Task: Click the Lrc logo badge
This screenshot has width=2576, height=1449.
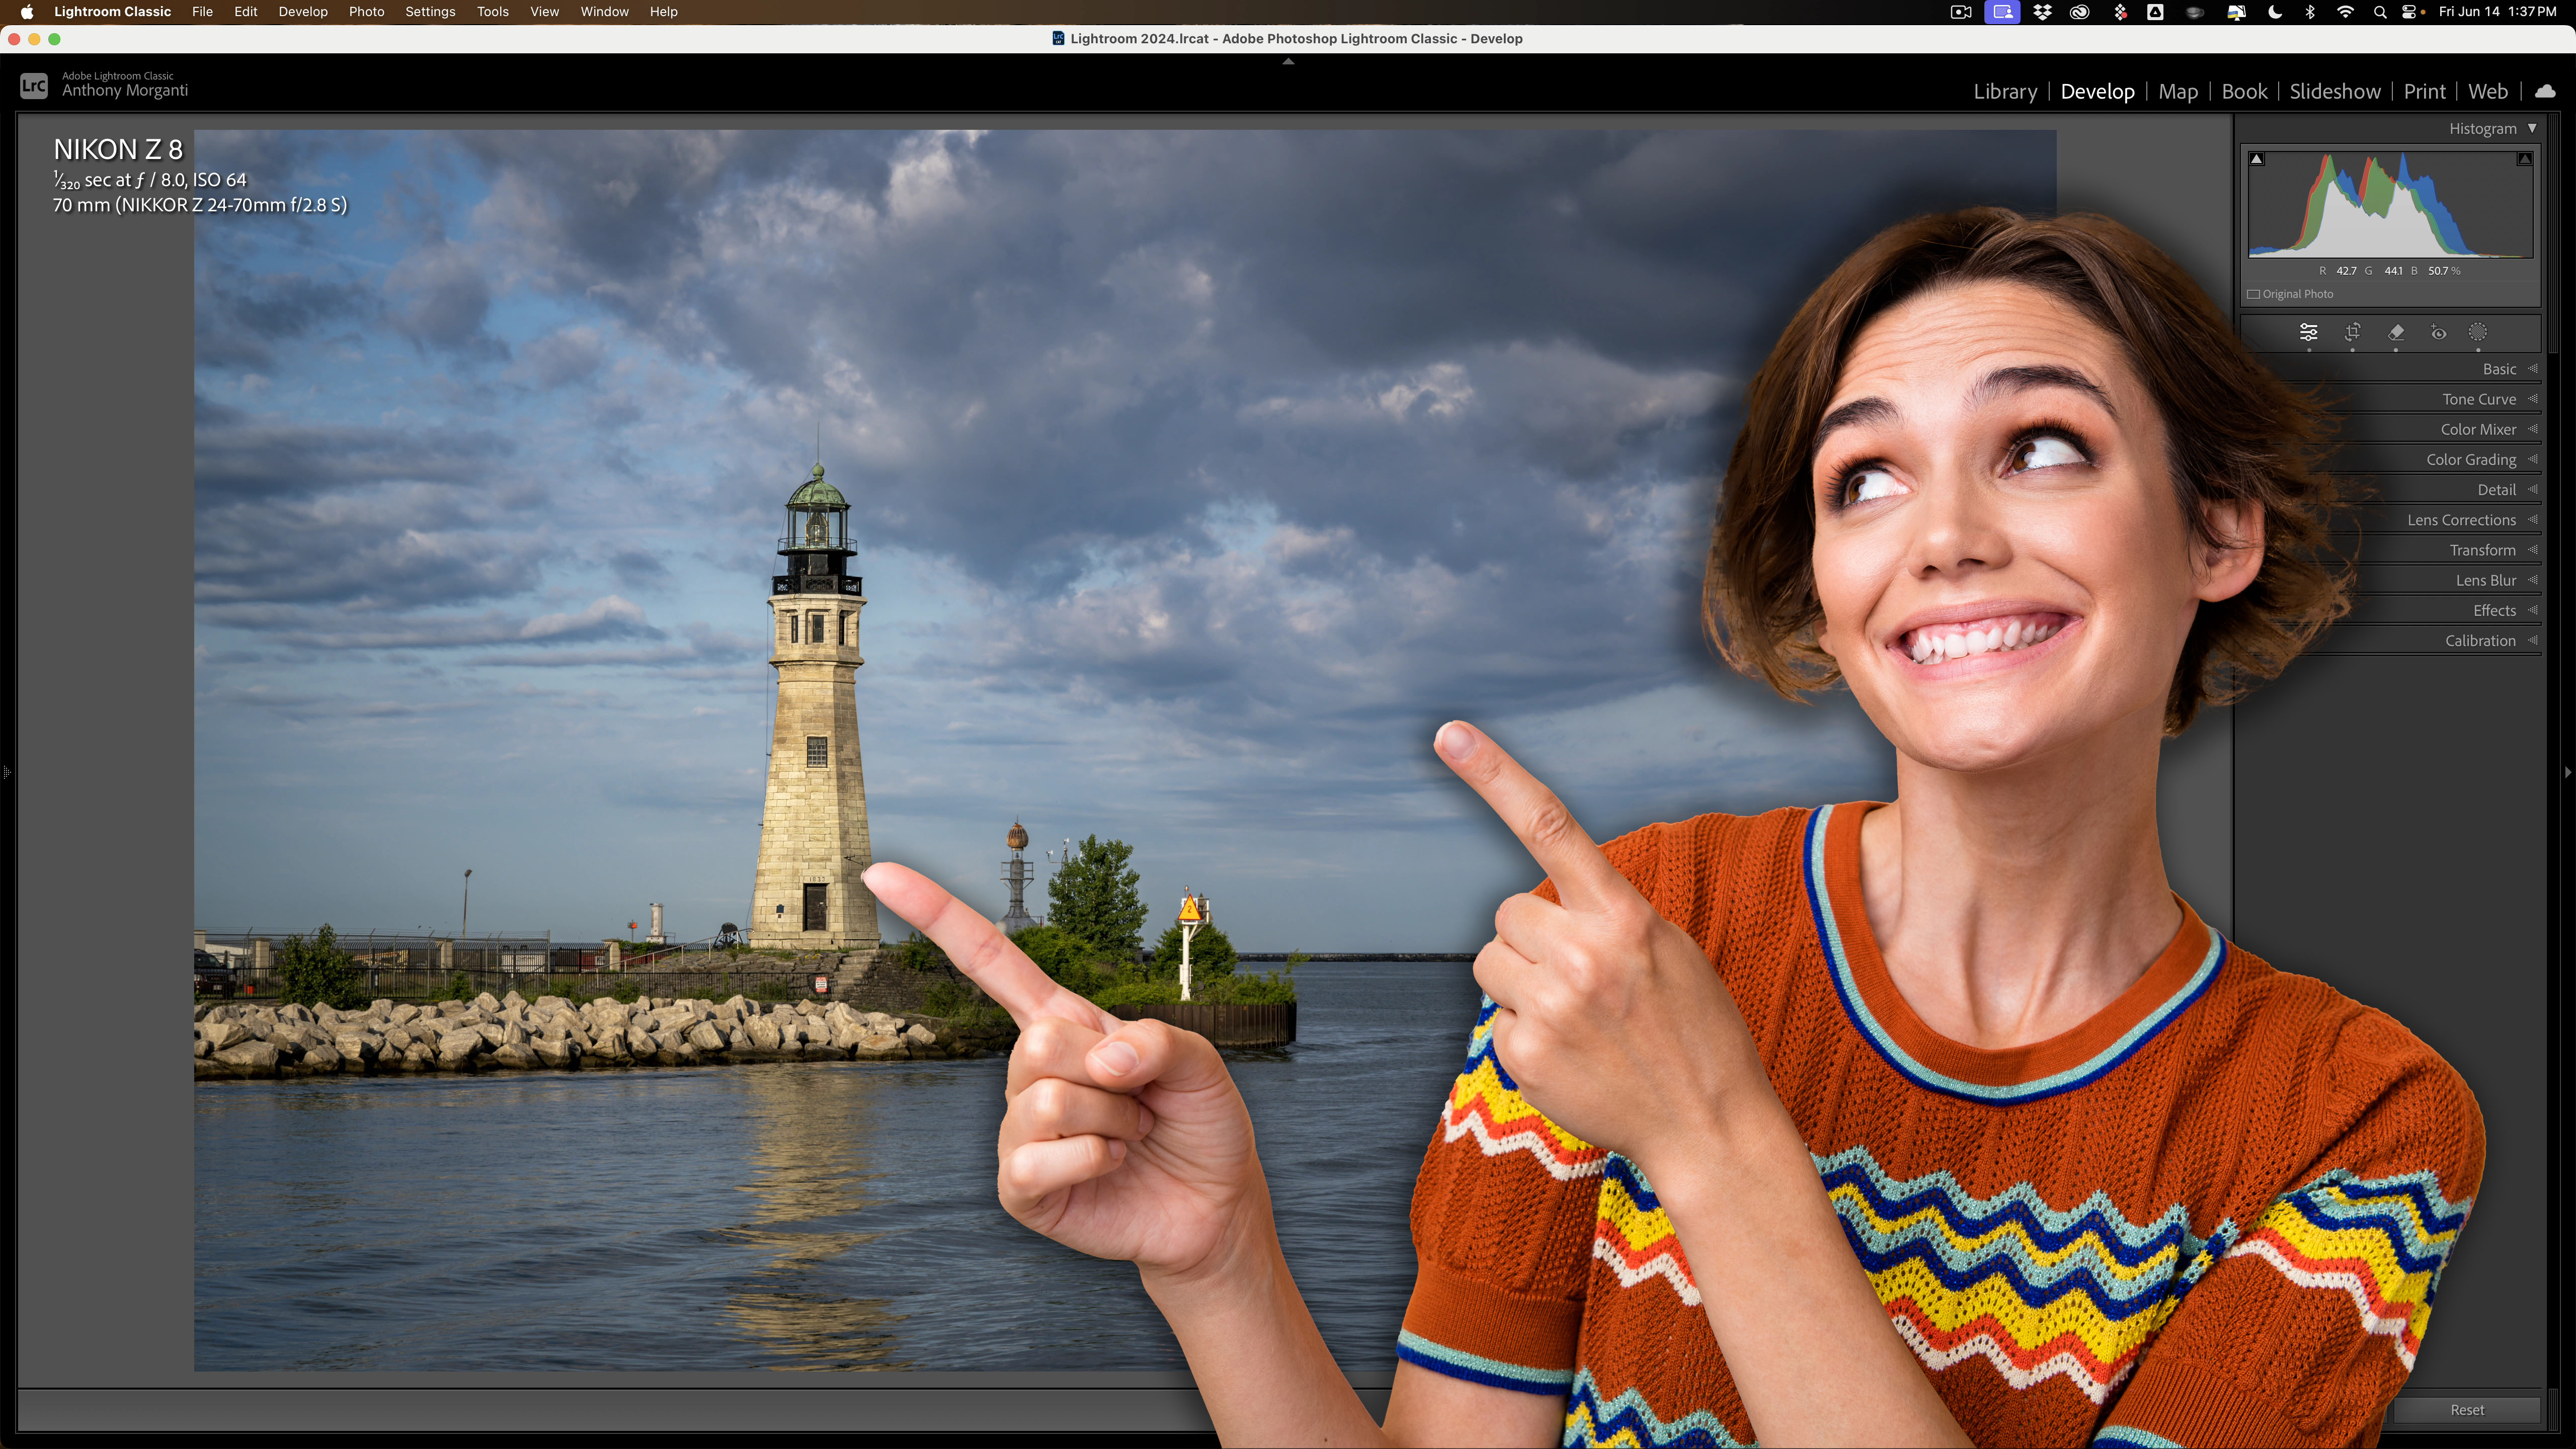Action: (x=33, y=85)
